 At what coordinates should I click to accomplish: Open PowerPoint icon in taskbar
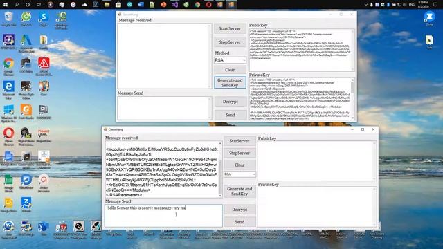click(163, 5)
